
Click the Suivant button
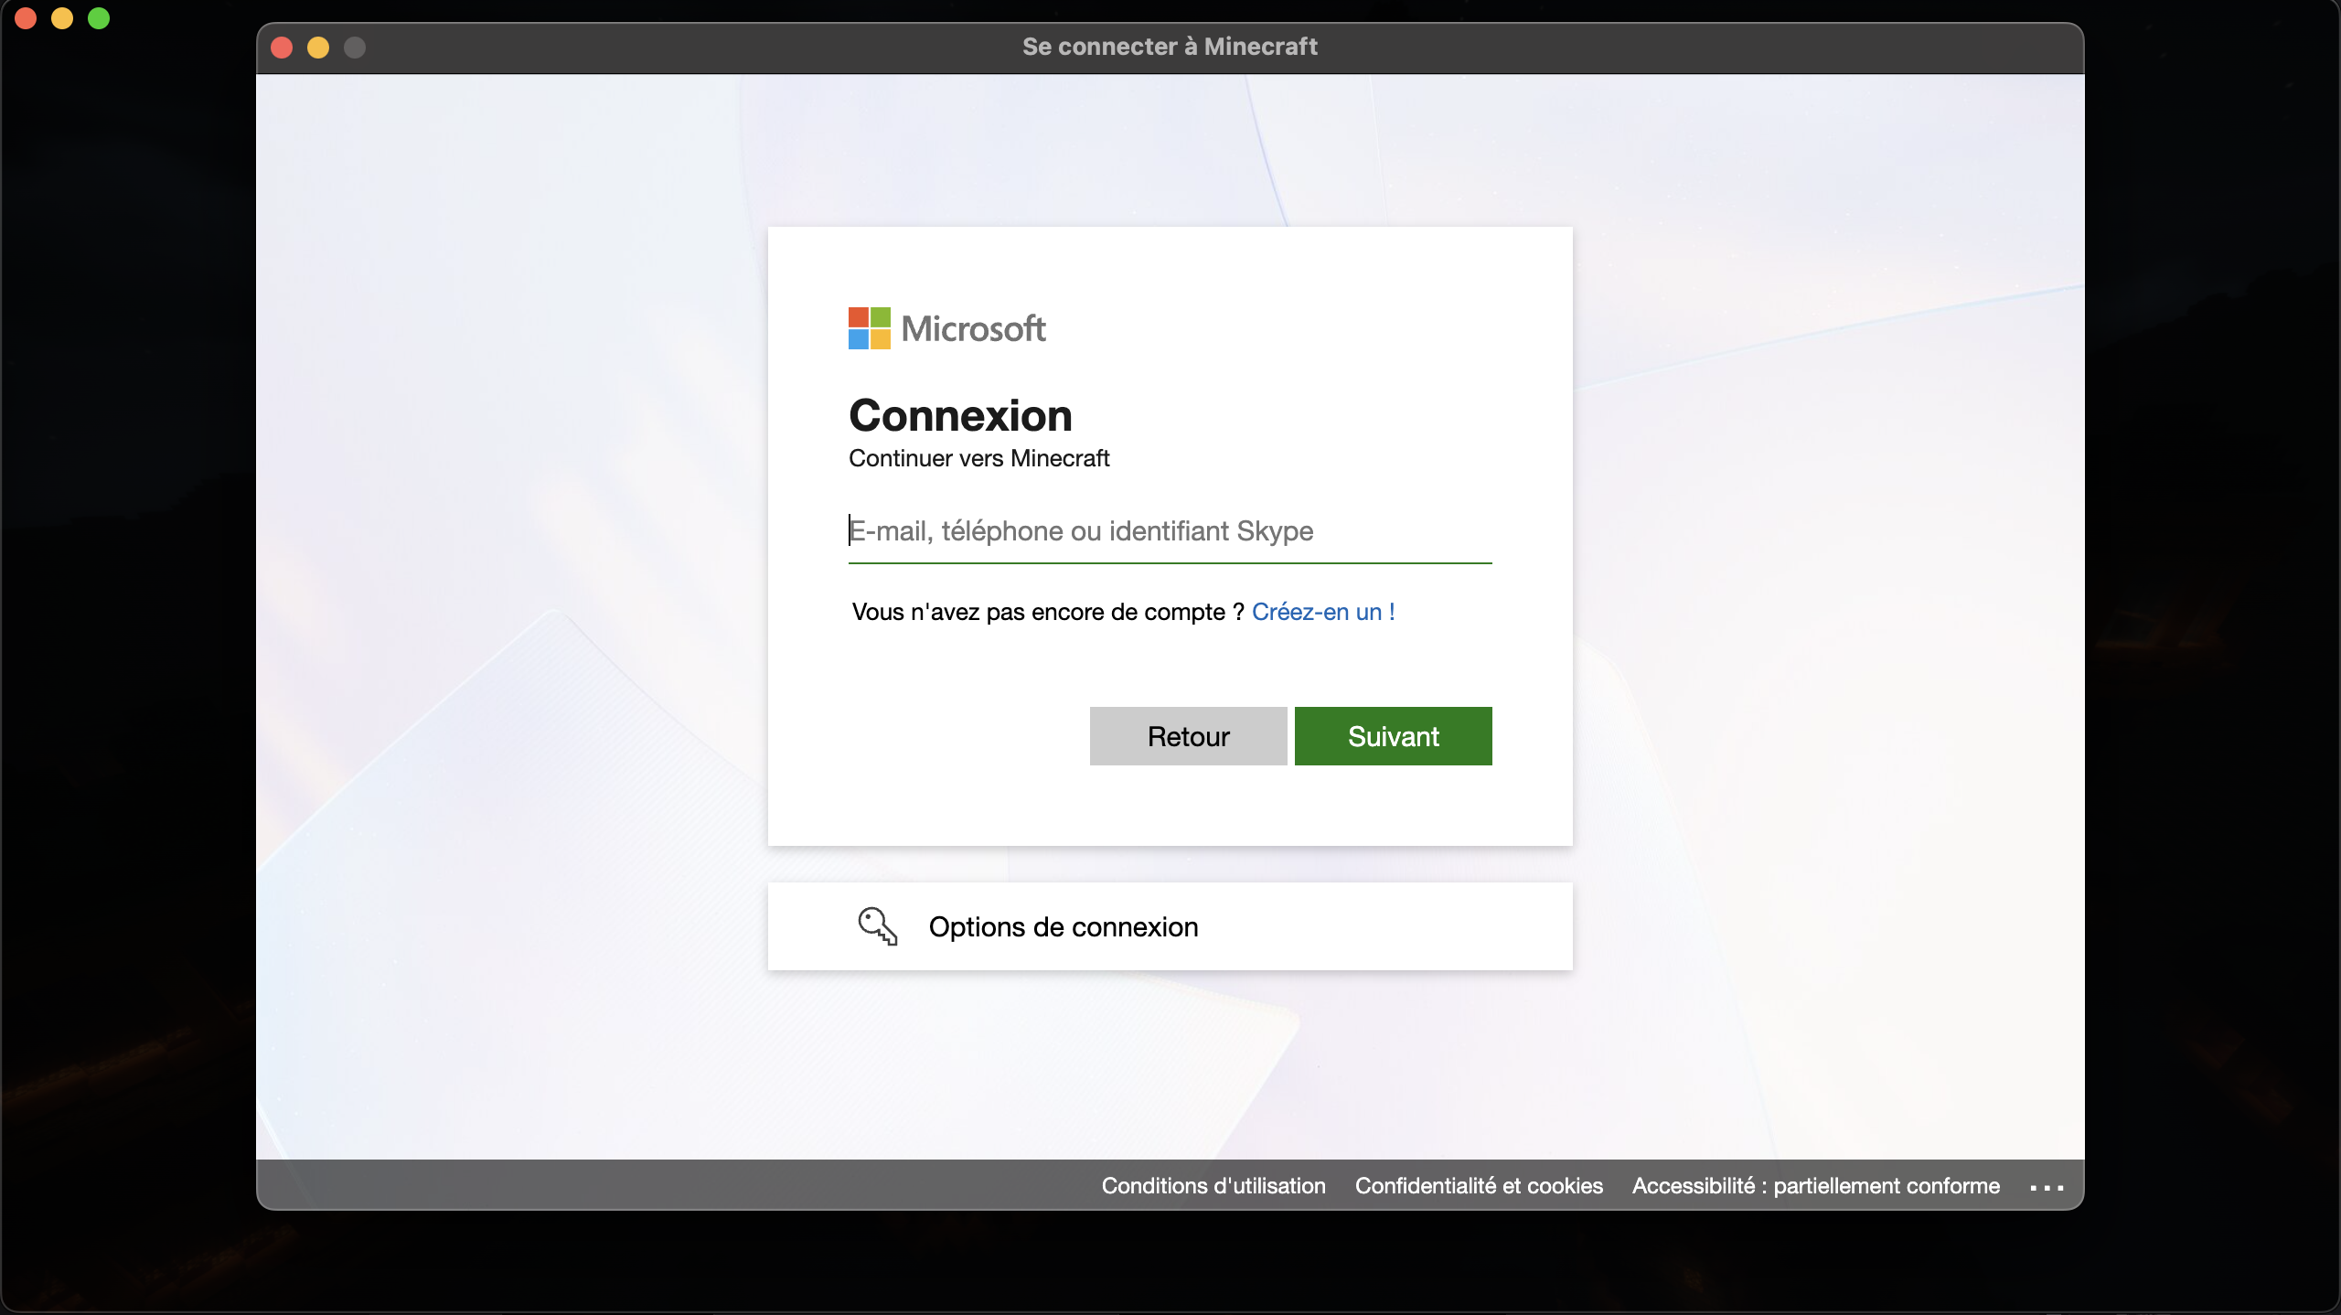point(1392,736)
